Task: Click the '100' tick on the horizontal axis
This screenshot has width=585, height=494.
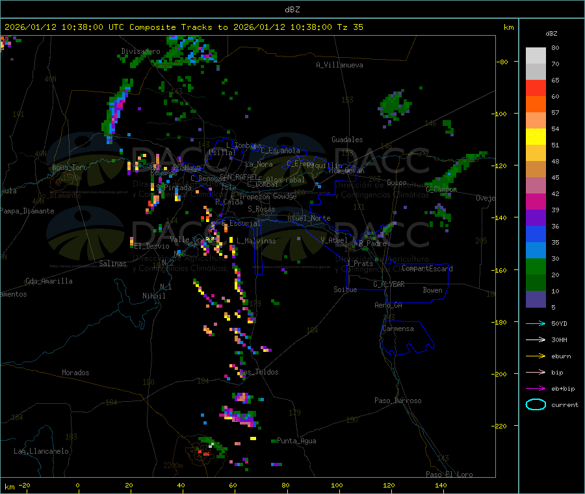Action: [x=337, y=485]
